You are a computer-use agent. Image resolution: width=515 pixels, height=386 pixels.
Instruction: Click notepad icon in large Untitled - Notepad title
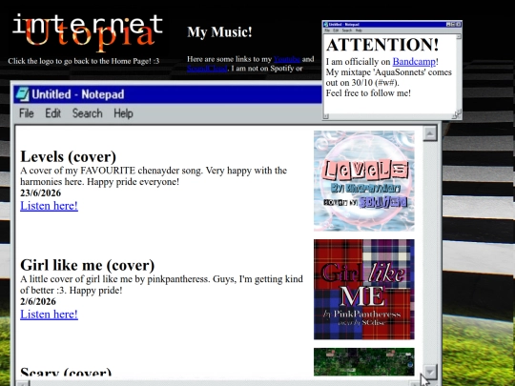tap(22, 94)
